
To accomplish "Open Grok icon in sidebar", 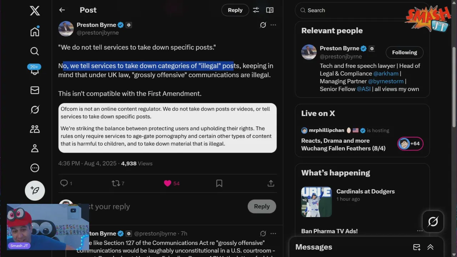I will click(x=35, y=110).
